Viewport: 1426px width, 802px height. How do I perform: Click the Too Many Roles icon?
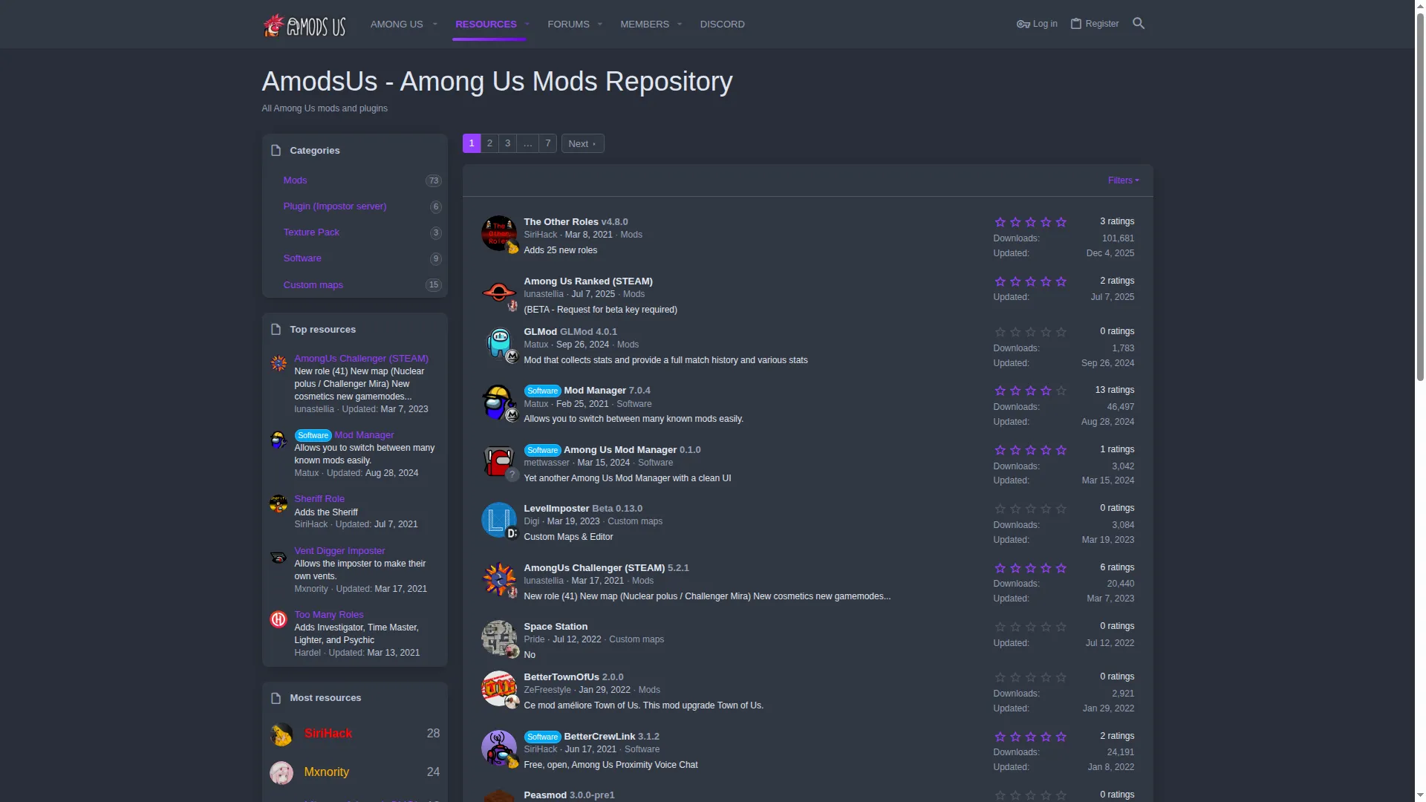point(279,619)
